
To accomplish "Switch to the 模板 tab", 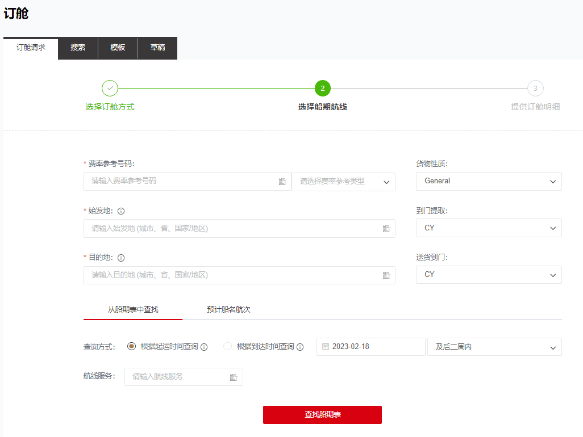I will [x=118, y=48].
